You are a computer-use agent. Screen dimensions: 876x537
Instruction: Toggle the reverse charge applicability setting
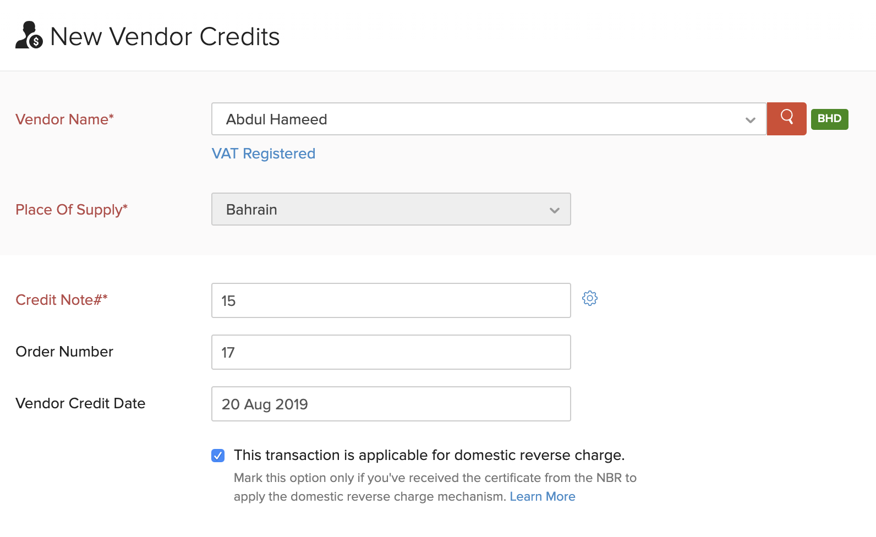[218, 455]
